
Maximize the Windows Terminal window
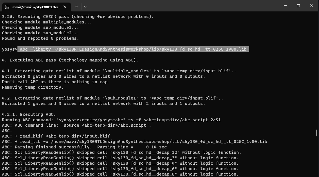coord(298,6)
